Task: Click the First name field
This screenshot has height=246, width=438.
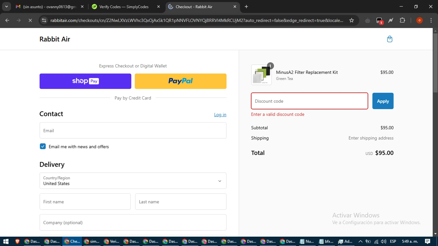Action: 85,202
